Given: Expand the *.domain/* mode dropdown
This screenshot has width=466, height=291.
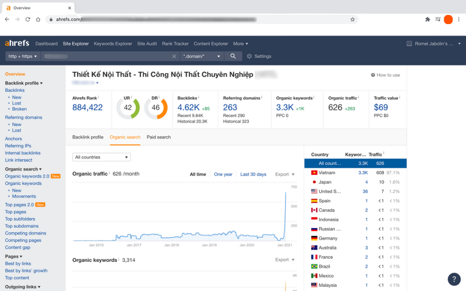Looking at the screenshot, I should (x=202, y=56).
